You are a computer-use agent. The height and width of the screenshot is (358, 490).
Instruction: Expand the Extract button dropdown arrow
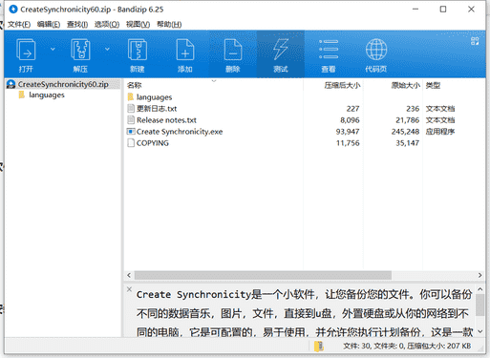coord(107,49)
